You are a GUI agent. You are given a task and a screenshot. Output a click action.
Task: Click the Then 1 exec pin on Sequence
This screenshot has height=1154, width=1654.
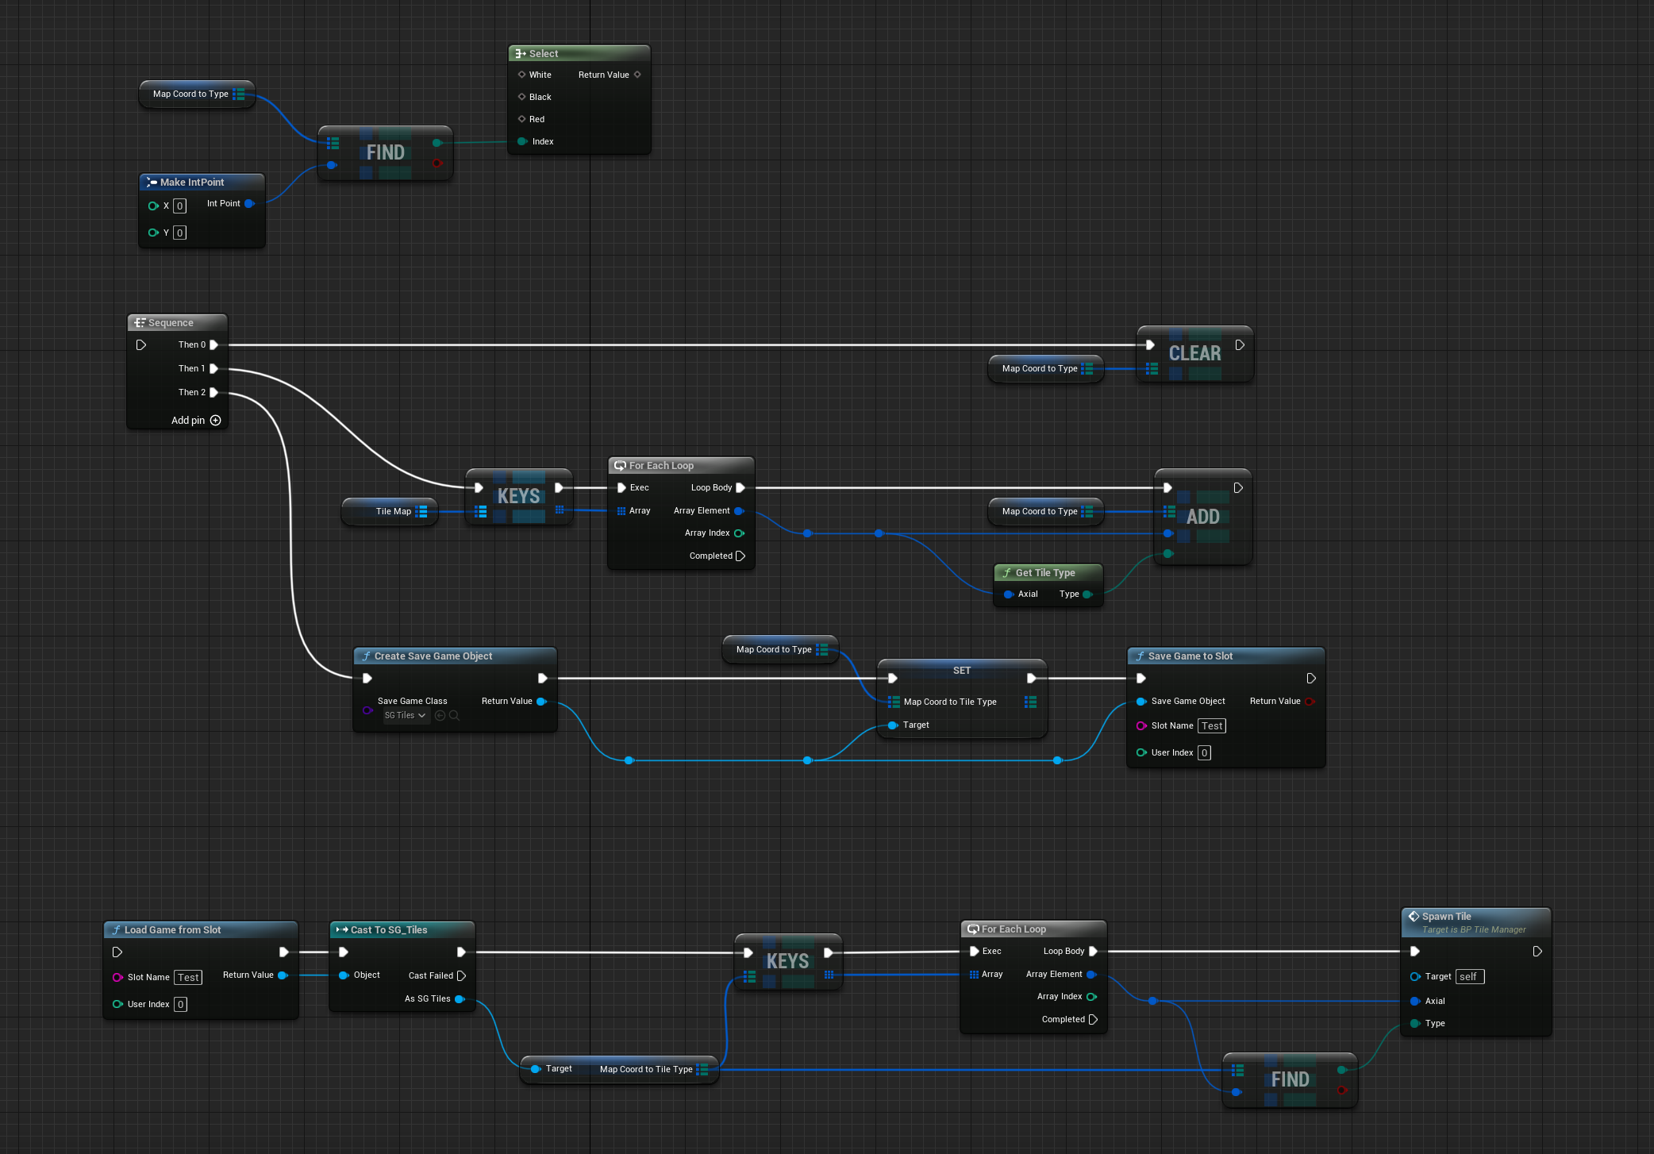click(x=213, y=368)
